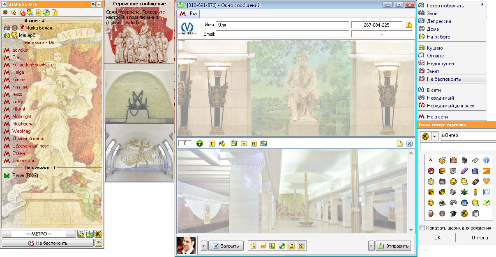Image resolution: width=496 pixels, height=257 pixels.
Task: Choose the coffee cup status picture
Action: pos(441,202)
